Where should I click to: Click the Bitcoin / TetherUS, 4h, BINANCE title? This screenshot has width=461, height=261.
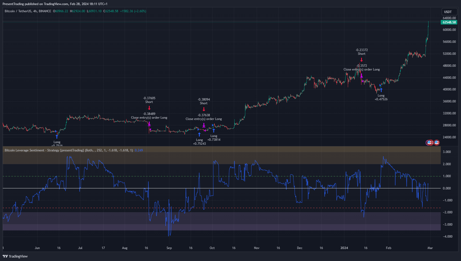28,11
